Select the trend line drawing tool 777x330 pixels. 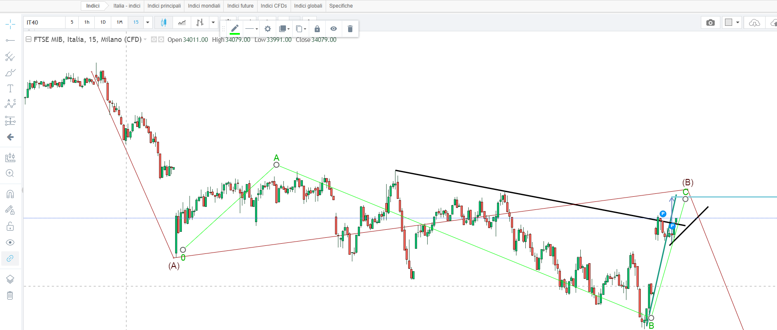10,40
